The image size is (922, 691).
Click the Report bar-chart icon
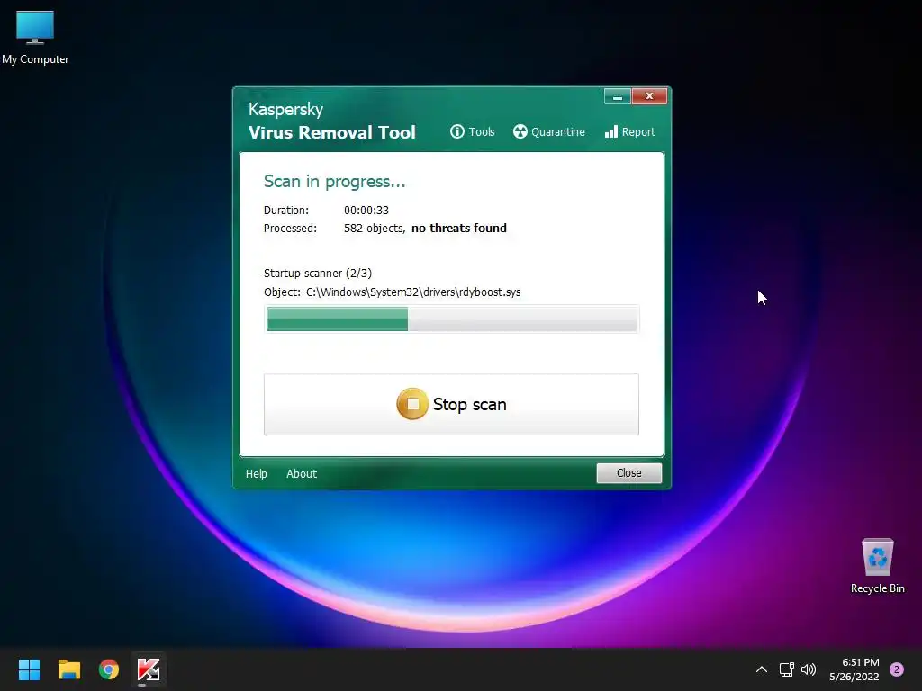[611, 131]
